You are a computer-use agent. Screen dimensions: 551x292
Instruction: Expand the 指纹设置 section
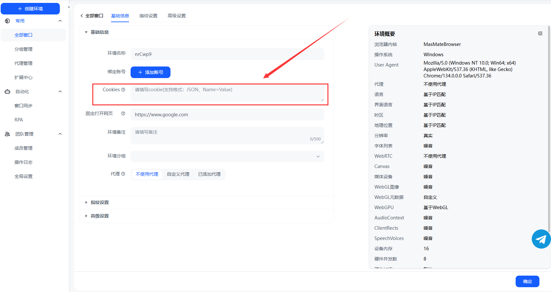pos(99,202)
